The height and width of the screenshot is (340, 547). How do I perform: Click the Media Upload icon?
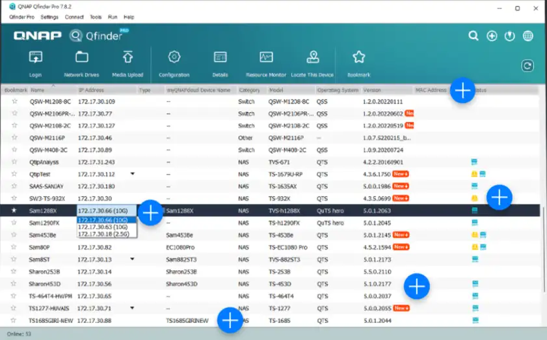(x=127, y=57)
